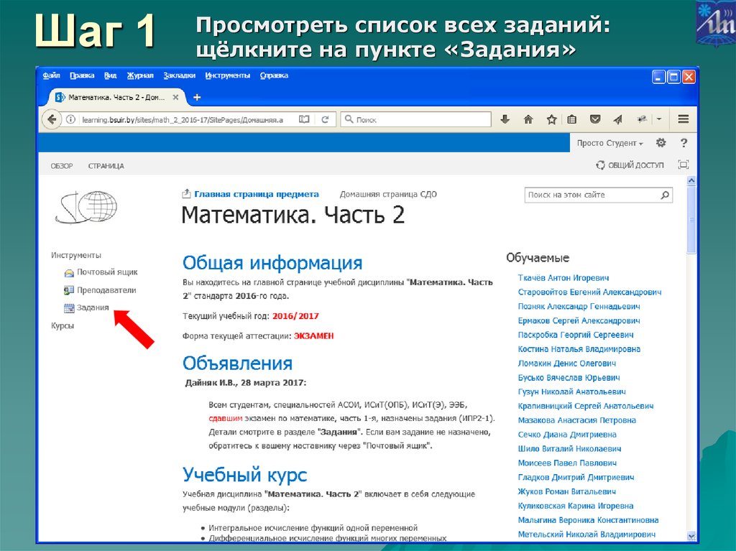Screen dimensions: 736x551
Task: Click the send tab (paper plane) icon
Action: (x=617, y=119)
